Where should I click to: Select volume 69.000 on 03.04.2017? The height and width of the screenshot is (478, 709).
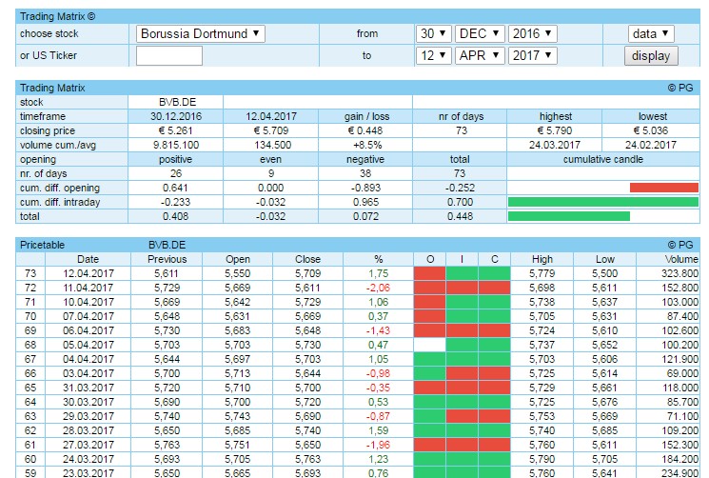682,373
